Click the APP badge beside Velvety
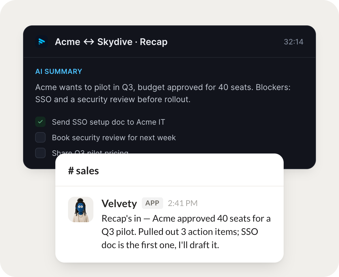Viewport: 339px width, 277px height. tap(152, 203)
